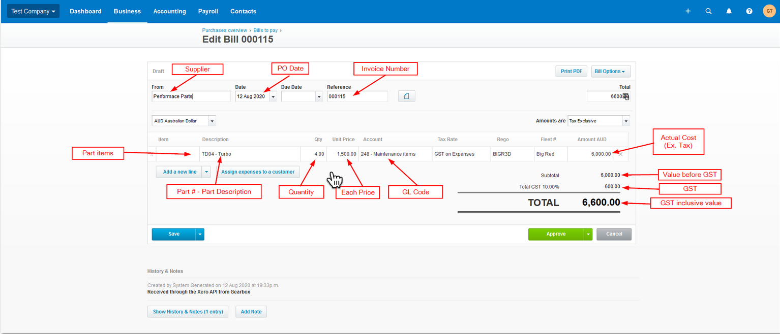This screenshot has height=334, width=780.
Task: Open the help question mark icon
Action: click(x=749, y=11)
